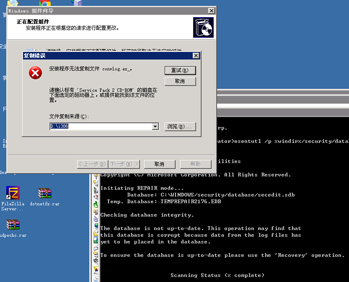
Task: Click 取消 in the 复制错误 dialog
Action: (180, 81)
